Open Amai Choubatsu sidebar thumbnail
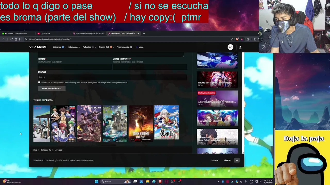The width and height of the screenshot is (330, 185). 217,98
